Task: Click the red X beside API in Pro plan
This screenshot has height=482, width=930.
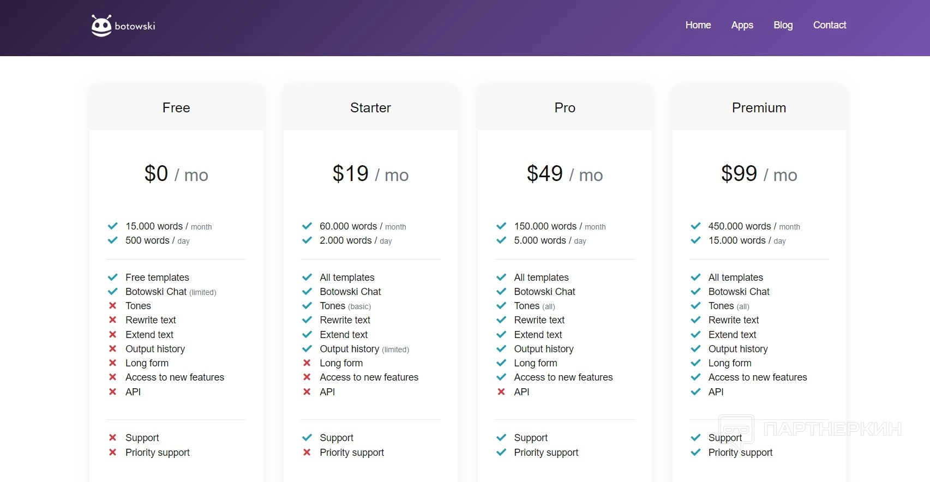Action: 501,391
